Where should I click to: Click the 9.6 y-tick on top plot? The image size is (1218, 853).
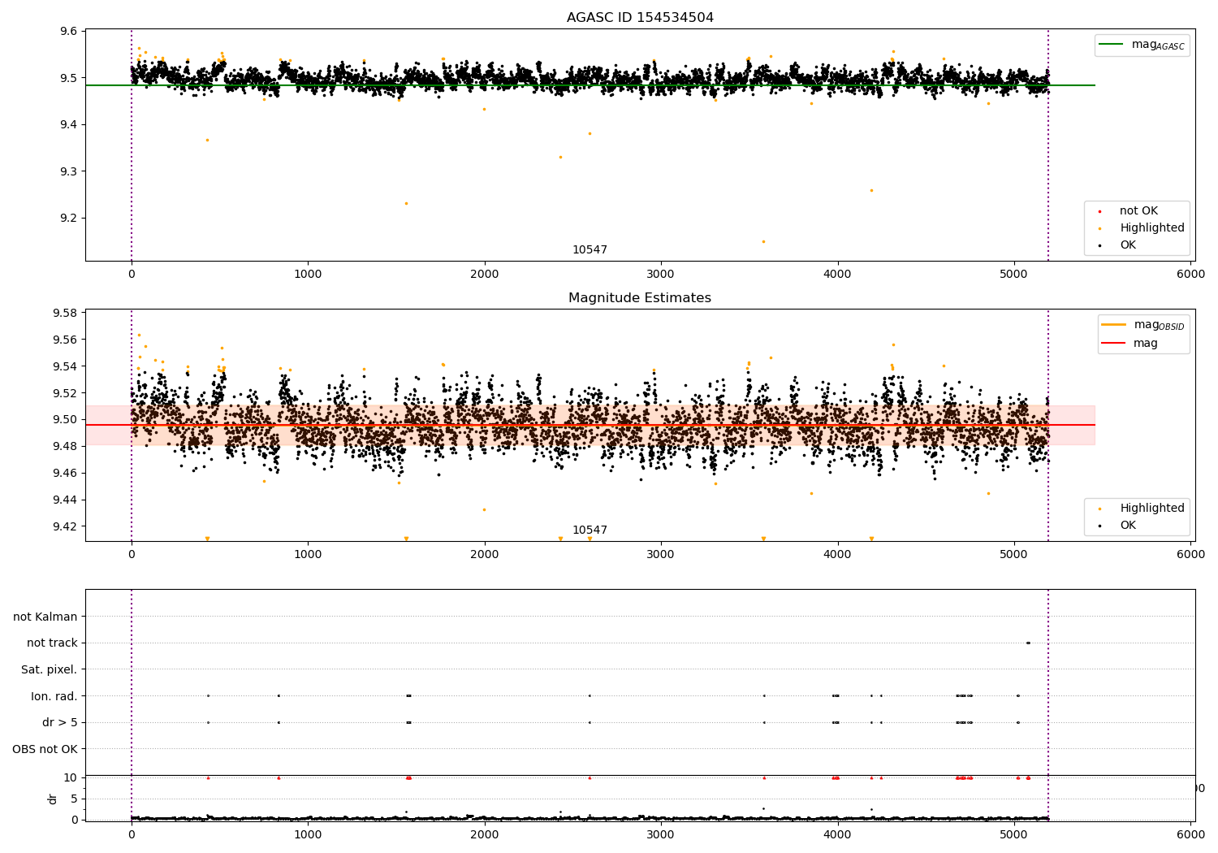tap(69, 32)
